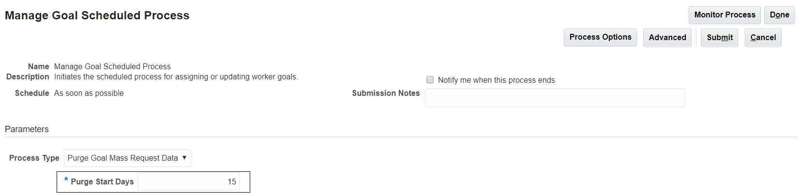Click the Monitor Process button
The width and height of the screenshot is (800, 196).
pos(725,15)
